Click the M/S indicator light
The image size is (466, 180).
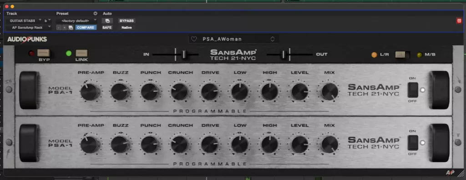coord(419,55)
